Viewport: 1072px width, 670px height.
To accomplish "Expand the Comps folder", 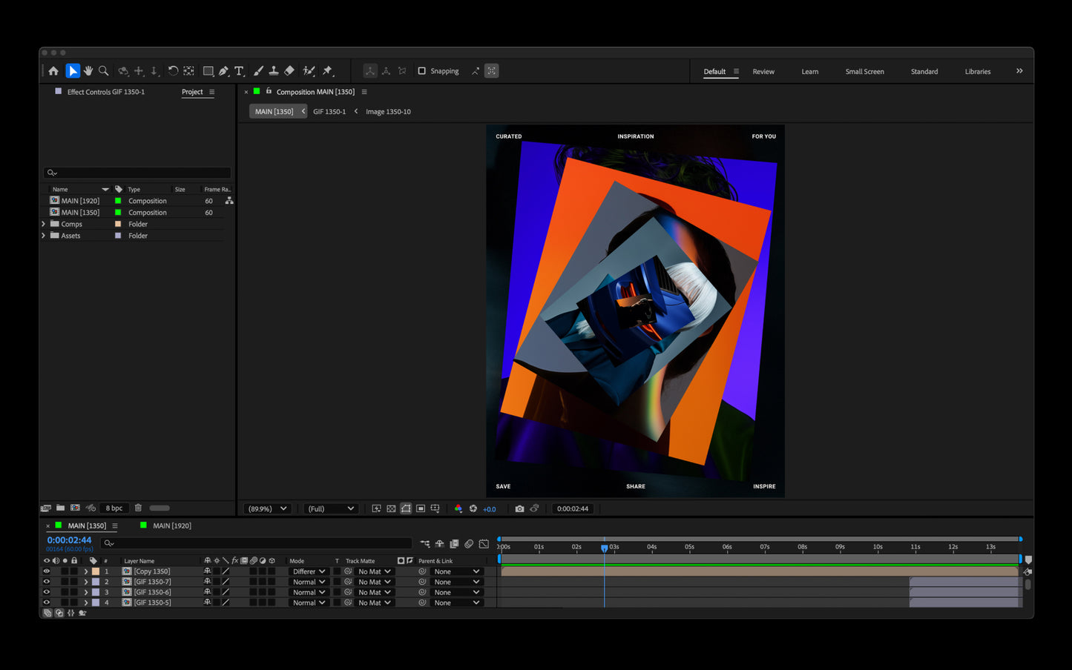I will coord(43,224).
